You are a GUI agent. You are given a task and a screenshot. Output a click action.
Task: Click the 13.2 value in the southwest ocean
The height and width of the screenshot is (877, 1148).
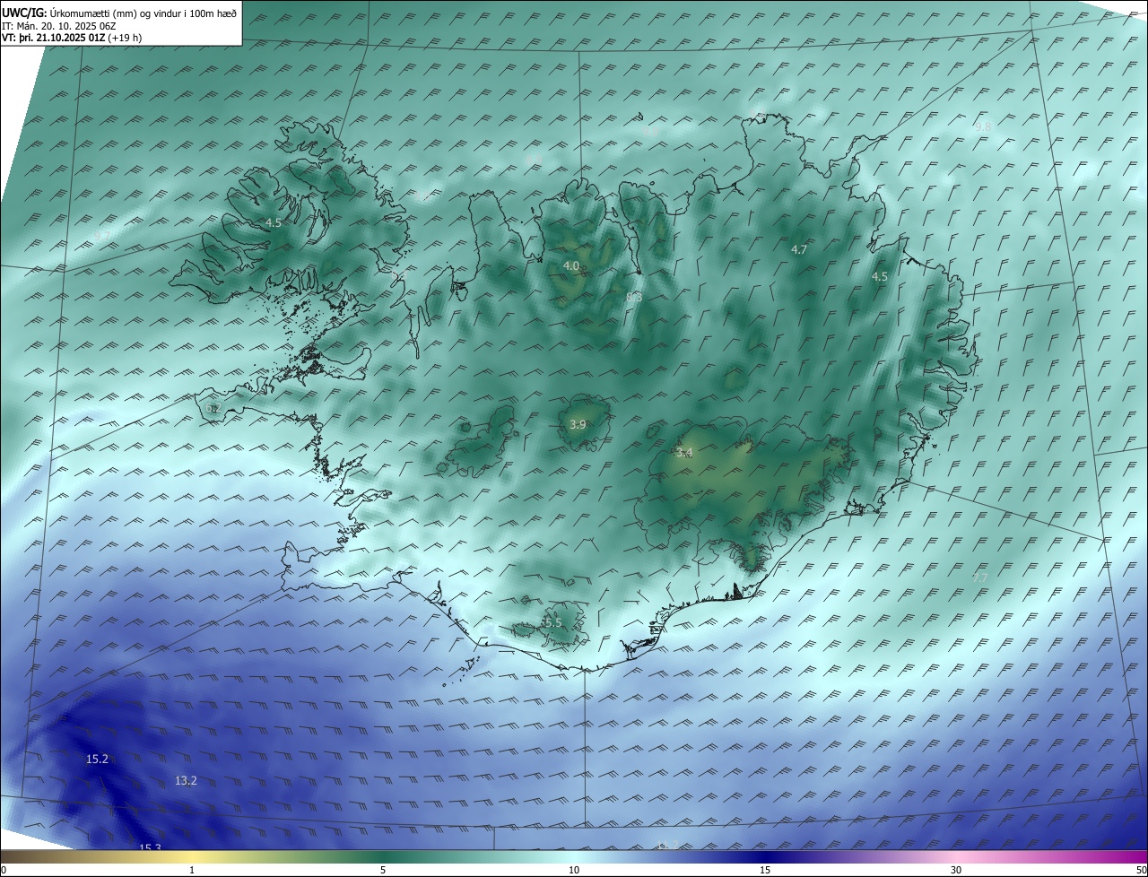click(x=186, y=781)
